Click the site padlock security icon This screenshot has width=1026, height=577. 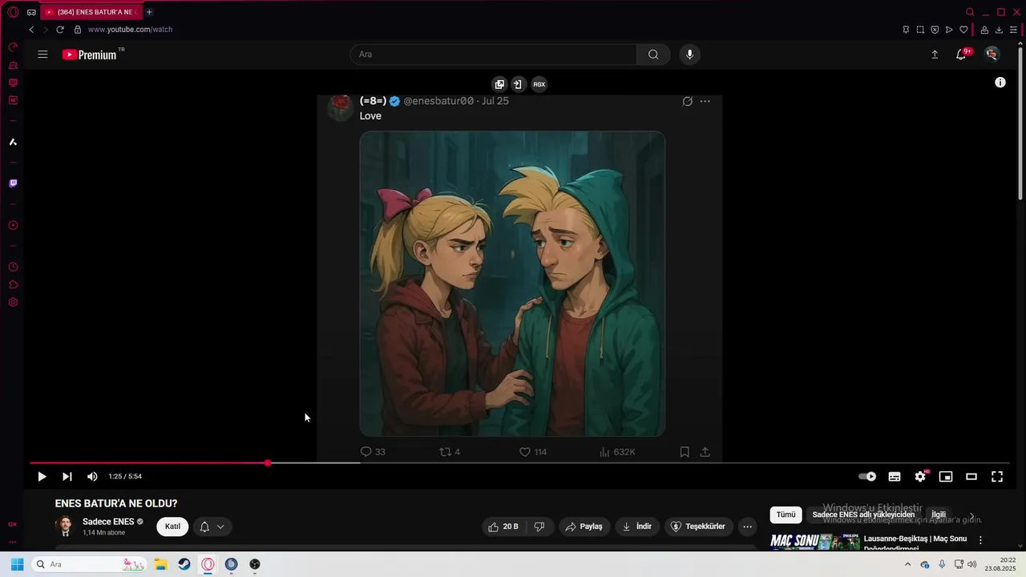click(x=78, y=30)
